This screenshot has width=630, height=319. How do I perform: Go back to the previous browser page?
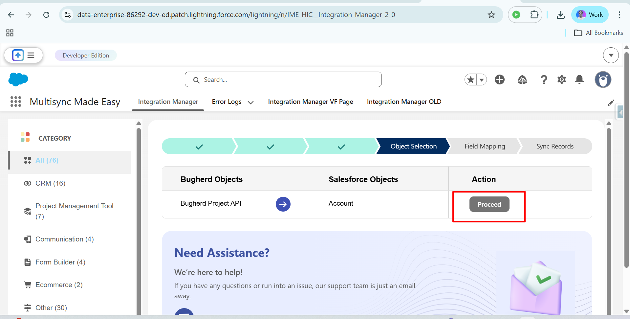click(11, 15)
